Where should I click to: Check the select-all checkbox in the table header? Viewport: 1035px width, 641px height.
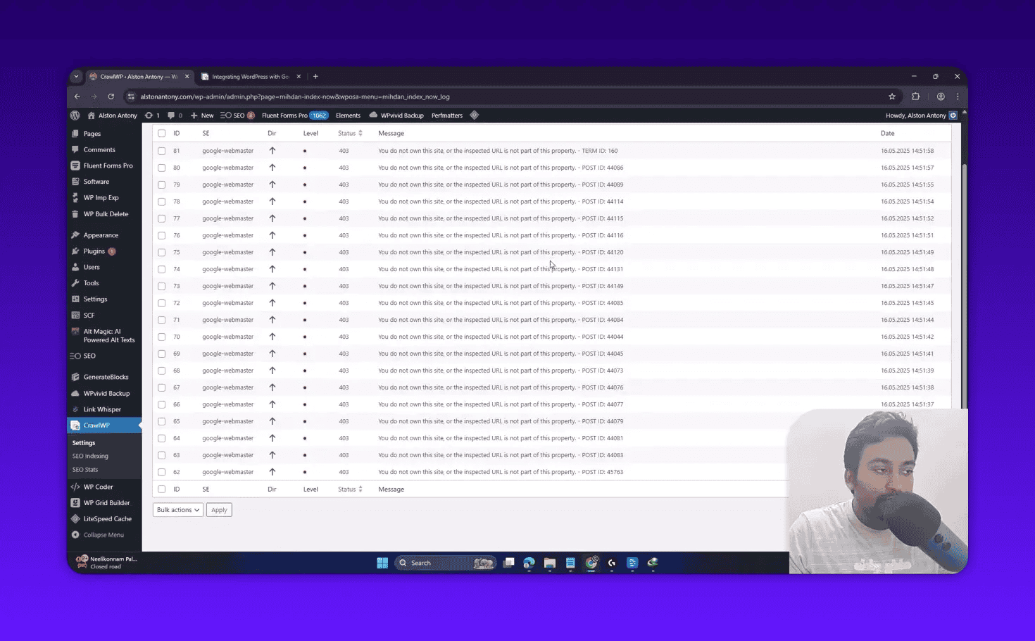coord(161,133)
